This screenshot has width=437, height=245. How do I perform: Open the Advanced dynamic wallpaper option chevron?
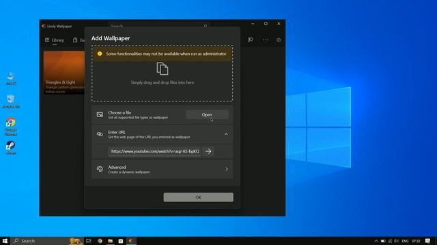[x=226, y=169]
